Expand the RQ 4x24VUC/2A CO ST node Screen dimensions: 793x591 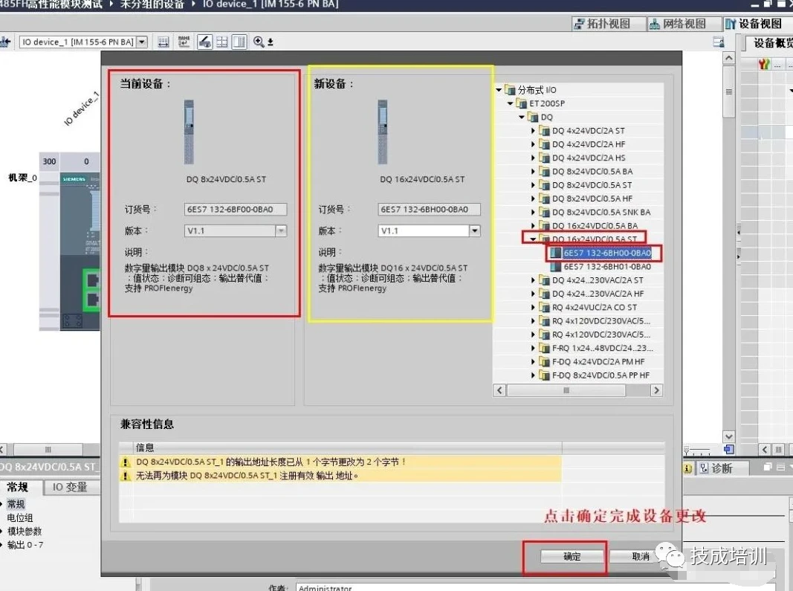(533, 307)
